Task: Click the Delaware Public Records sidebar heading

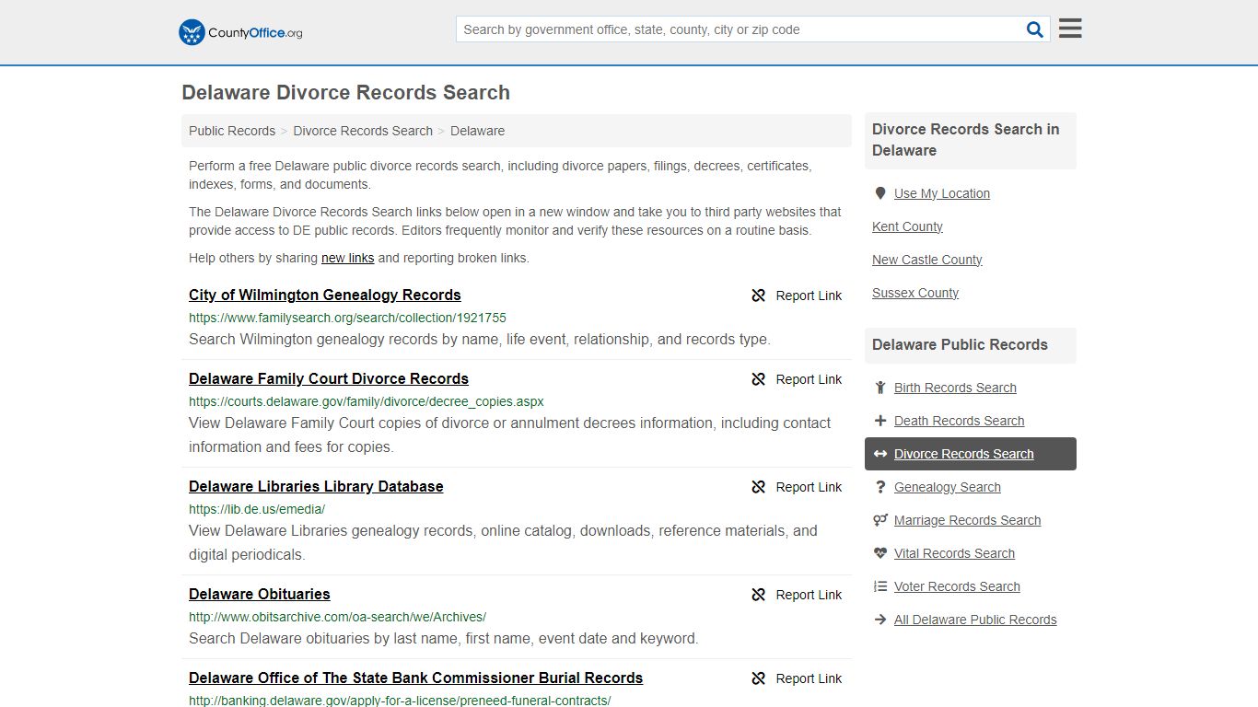Action: point(960,344)
